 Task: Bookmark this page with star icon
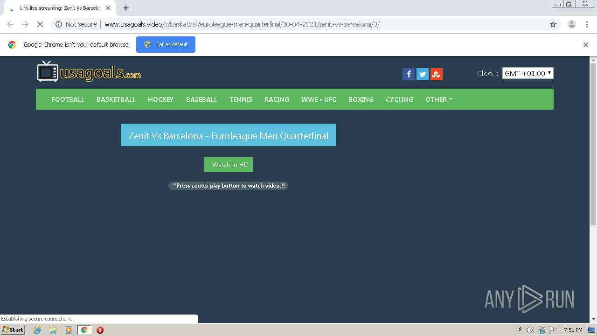[x=553, y=24]
